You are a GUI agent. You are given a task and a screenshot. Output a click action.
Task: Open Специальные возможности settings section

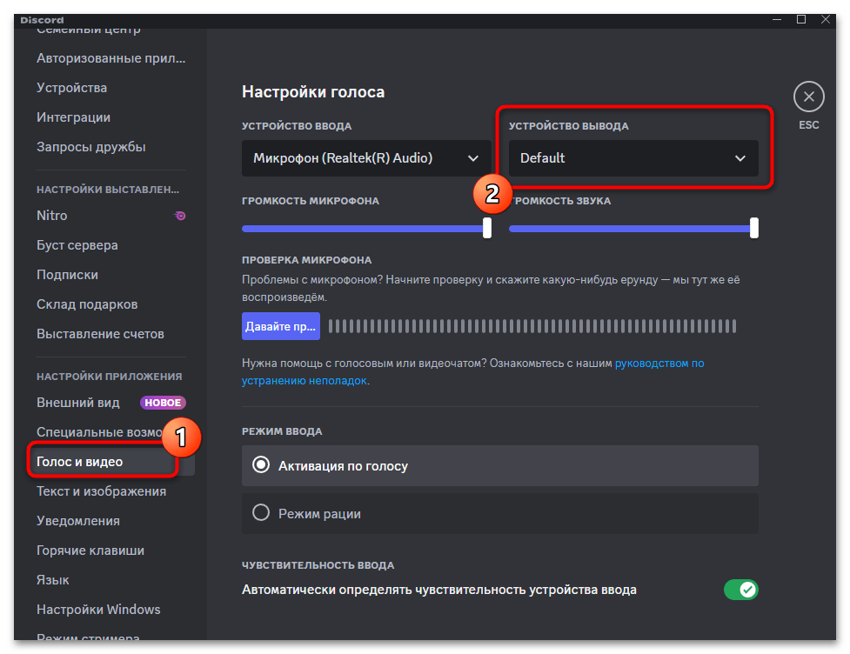pos(100,432)
